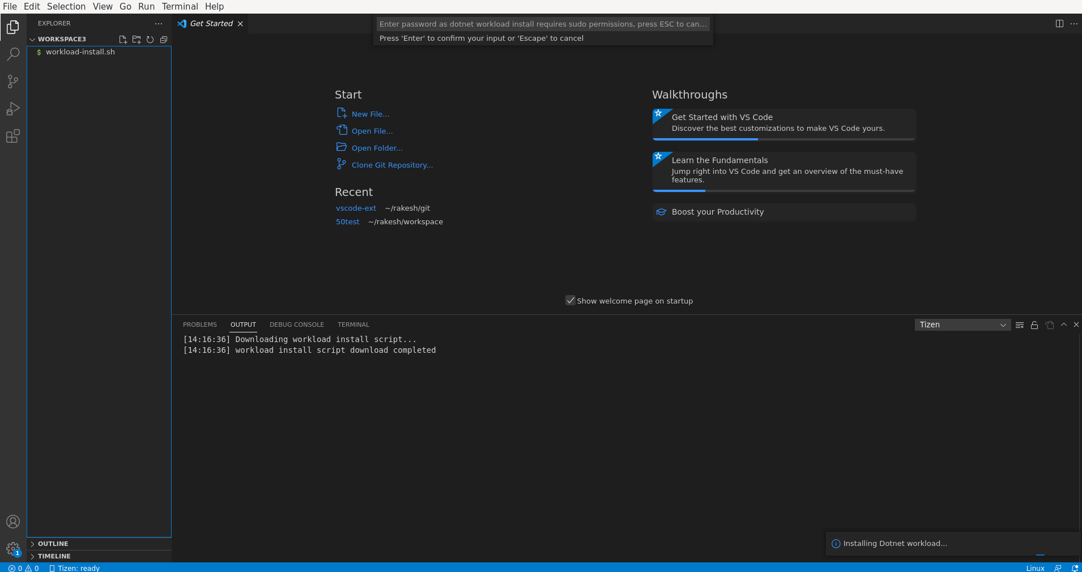The width and height of the screenshot is (1082, 572).
Task: Open the 50test recent workspace
Action: (x=348, y=221)
